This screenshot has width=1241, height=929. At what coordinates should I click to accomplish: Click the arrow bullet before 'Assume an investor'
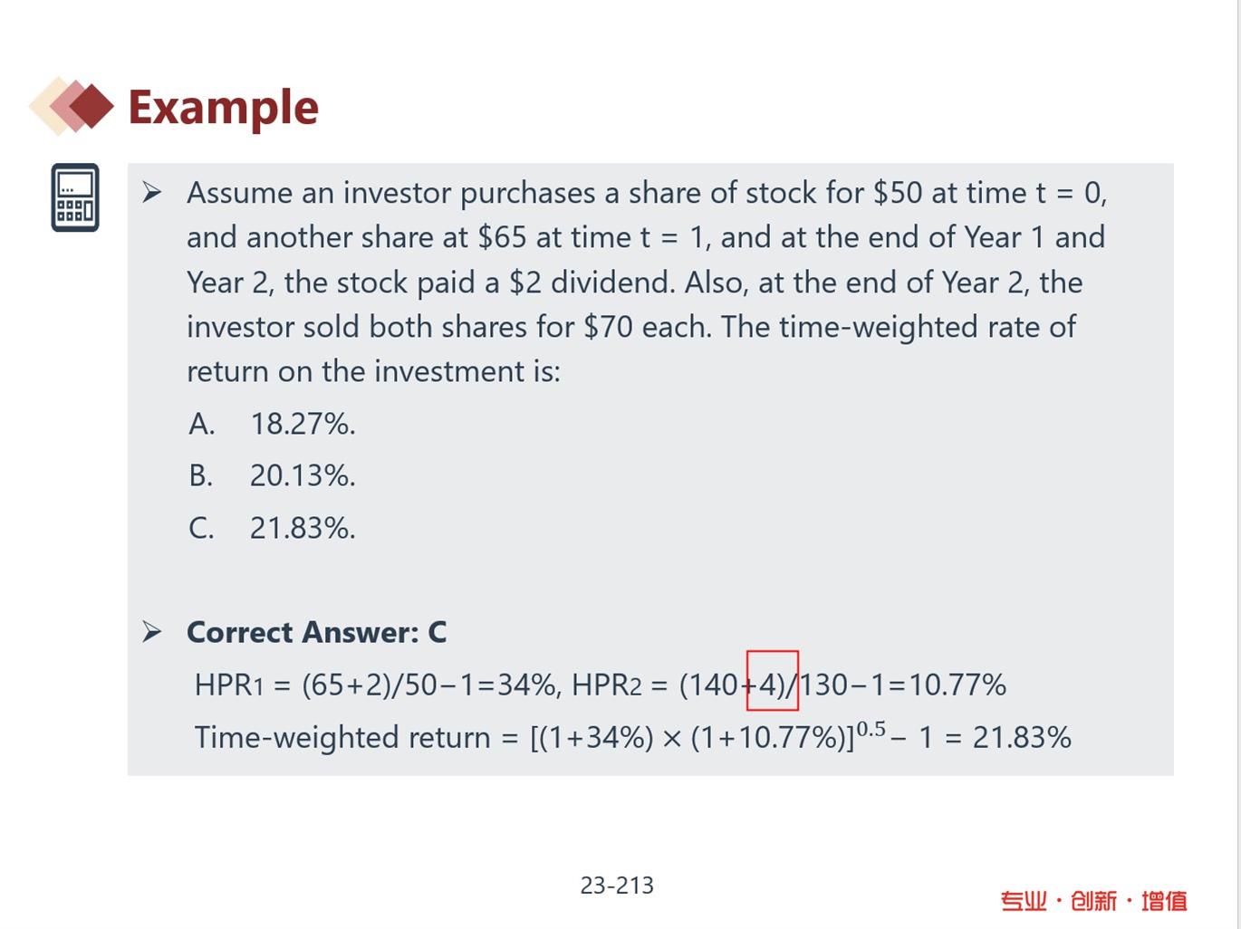pyautogui.click(x=152, y=192)
